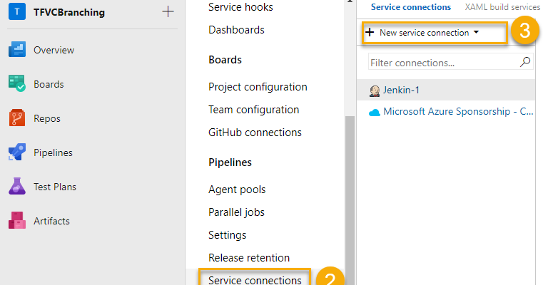Click the search magnifier in filter box

(525, 63)
